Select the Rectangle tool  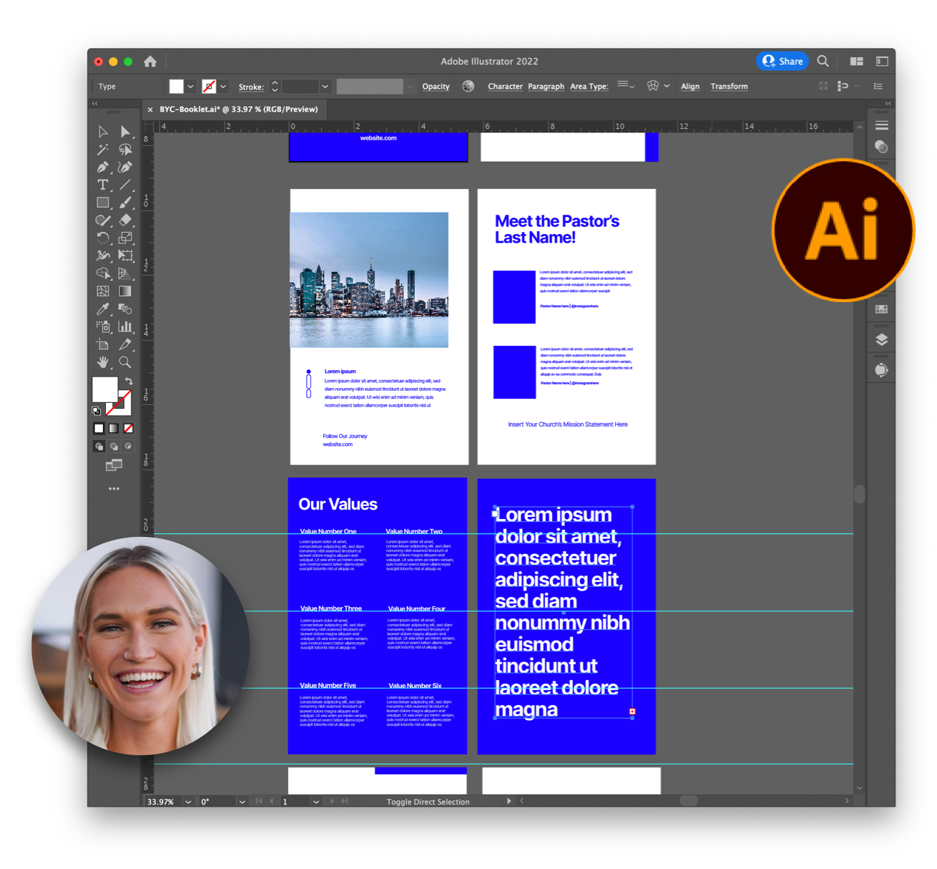pyautogui.click(x=103, y=203)
